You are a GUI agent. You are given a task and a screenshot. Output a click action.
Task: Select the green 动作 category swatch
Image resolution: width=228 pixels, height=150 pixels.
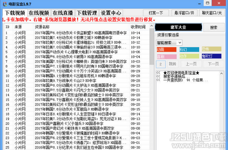(189, 56)
